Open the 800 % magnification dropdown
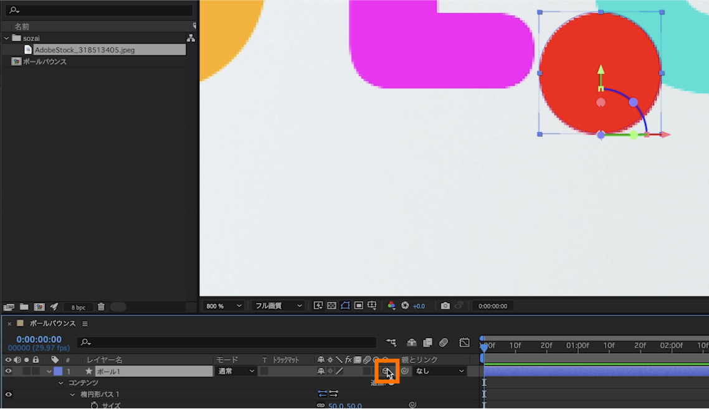 coord(224,306)
